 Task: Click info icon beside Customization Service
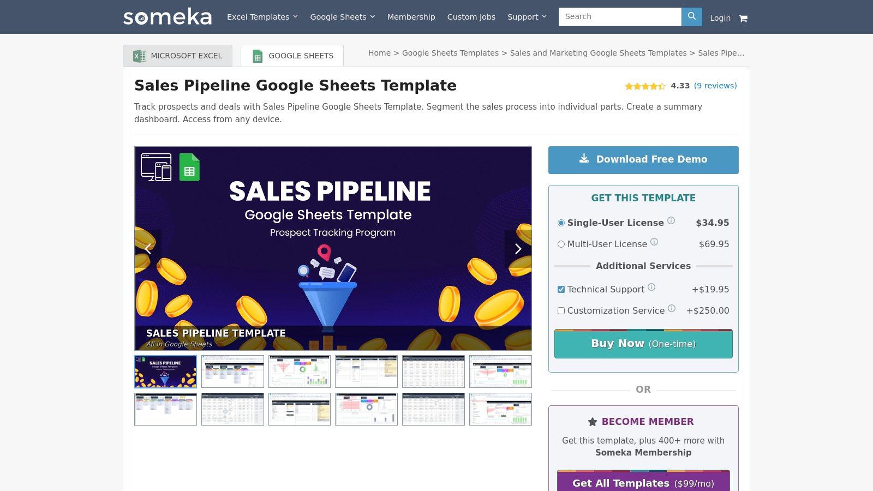(672, 308)
